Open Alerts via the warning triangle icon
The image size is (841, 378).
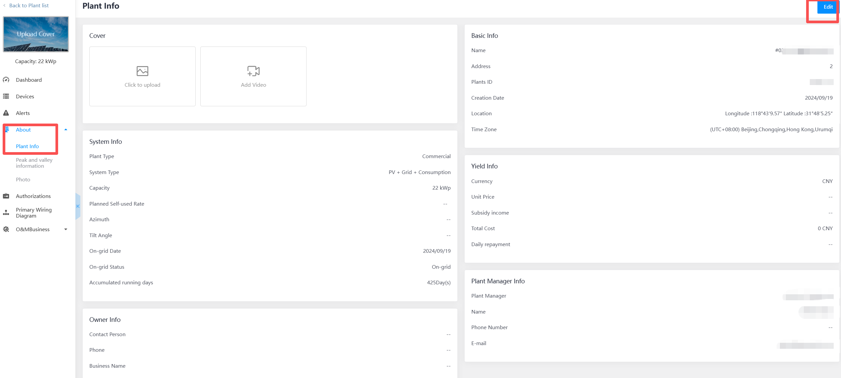[x=6, y=113]
